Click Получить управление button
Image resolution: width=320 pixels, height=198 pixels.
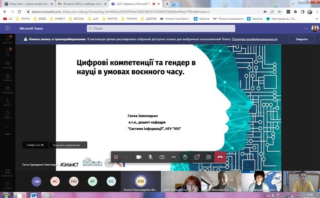pyautogui.click(x=66, y=145)
